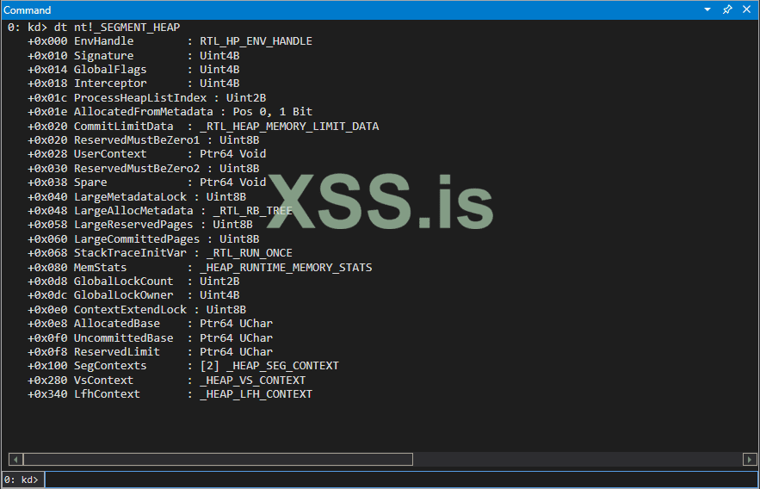Screen dimensions: 760x489
Task: Select the RTL_HP_ENV_HANDLE type text
Action: coord(256,41)
